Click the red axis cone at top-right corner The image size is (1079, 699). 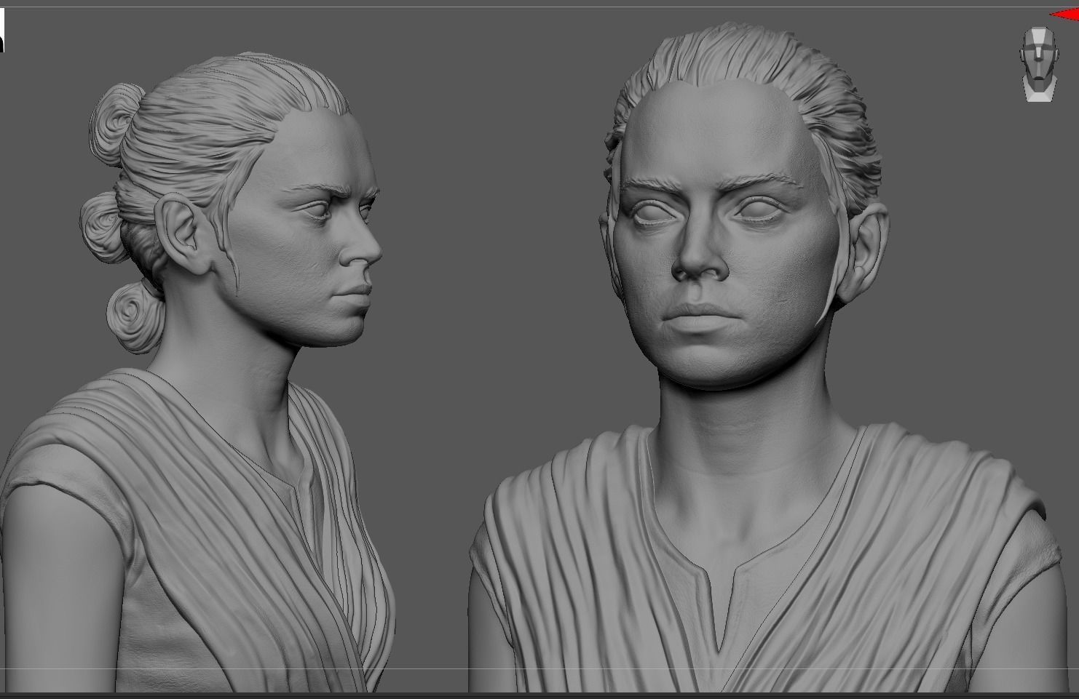[1065, 14]
